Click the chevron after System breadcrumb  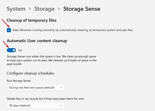[x=30, y=9]
